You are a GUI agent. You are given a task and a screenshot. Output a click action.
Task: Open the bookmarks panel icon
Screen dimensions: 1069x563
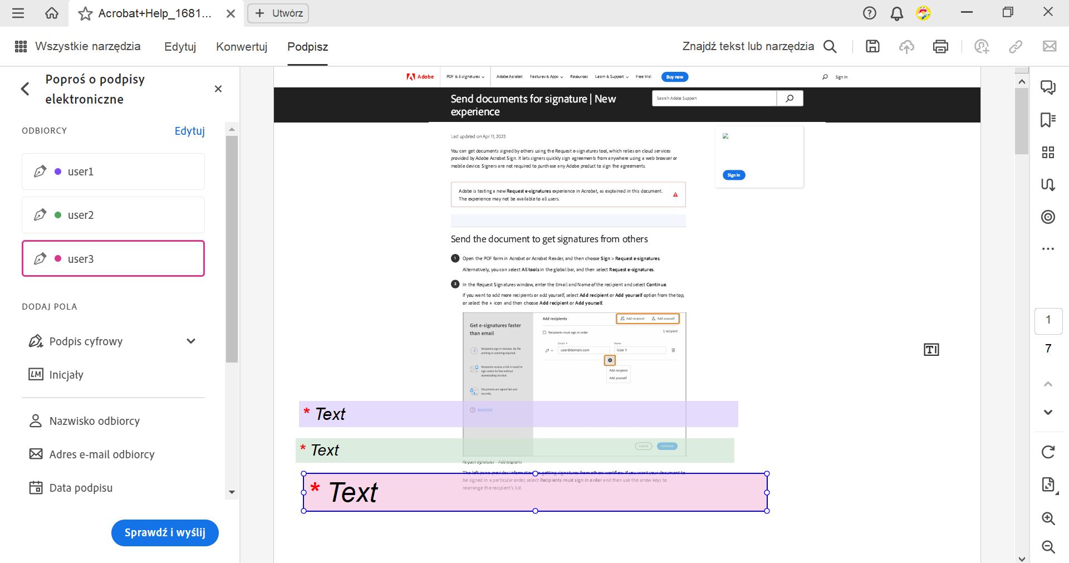tap(1048, 120)
